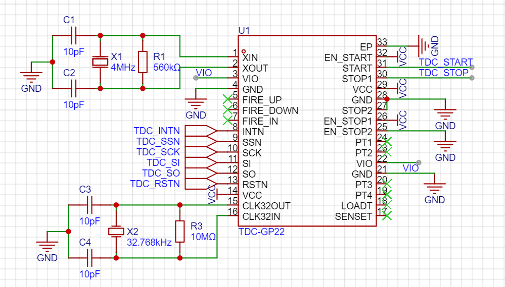Click the GND symbol left of C3/C4
The height and width of the screenshot is (287, 505).
(47, 247)
